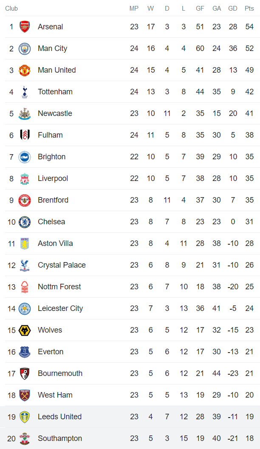Click the Brentford bee badge

coord(25,200)
